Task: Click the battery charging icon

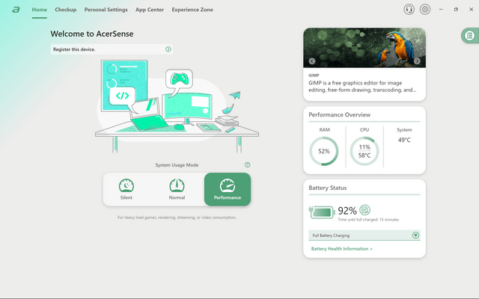Action: coord(322,212)
